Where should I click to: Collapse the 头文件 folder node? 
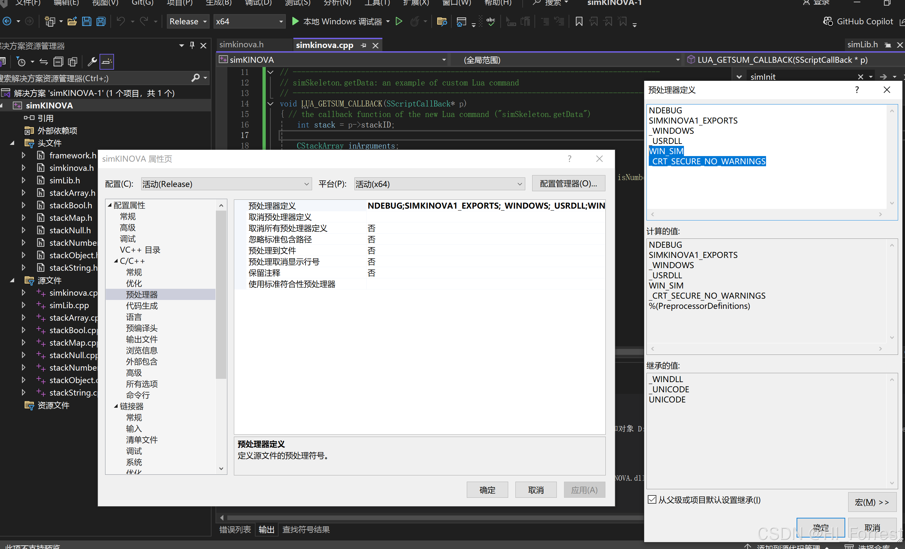click(12, 143)
